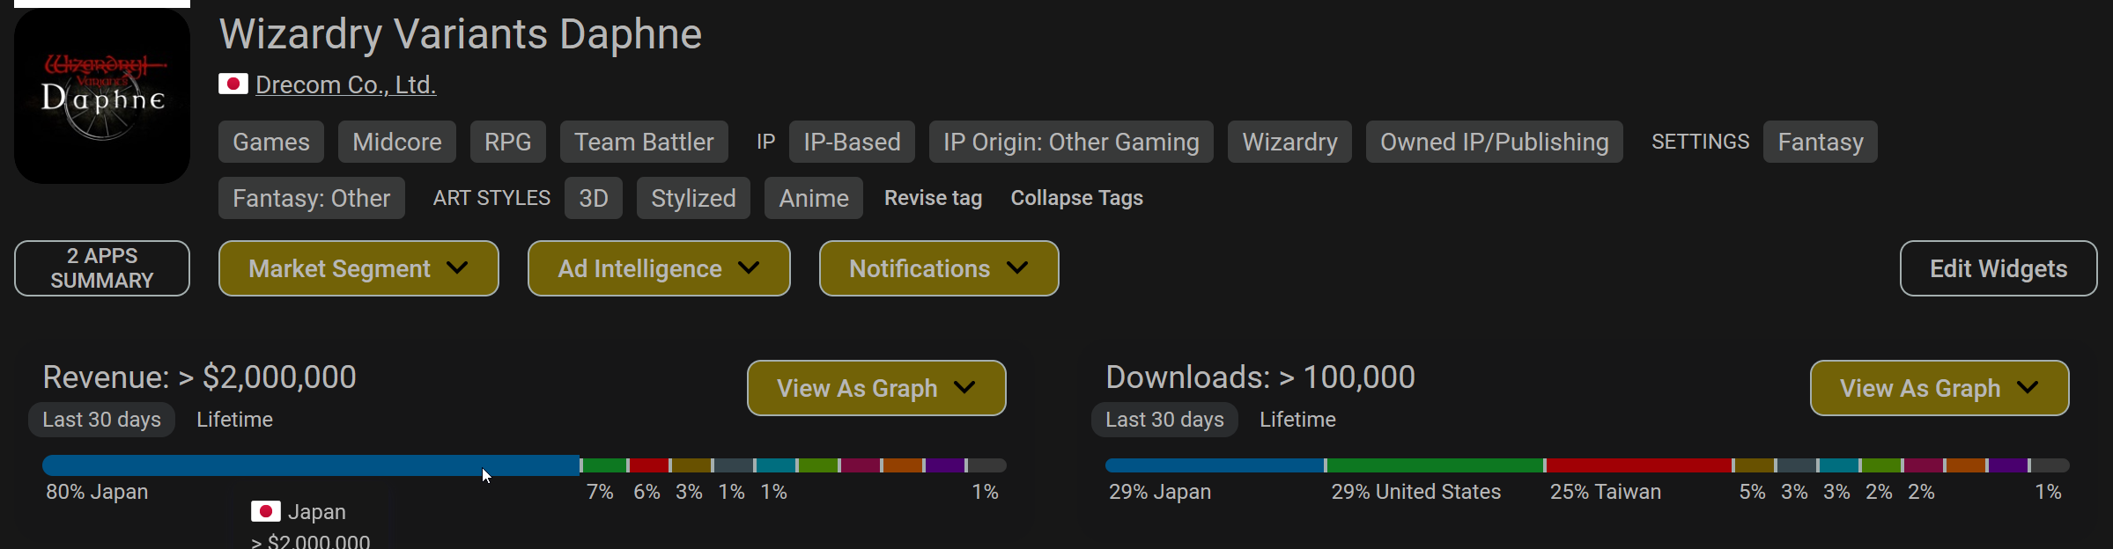Click the Revenue: > $2,000,000 heading

click(200, 377)
